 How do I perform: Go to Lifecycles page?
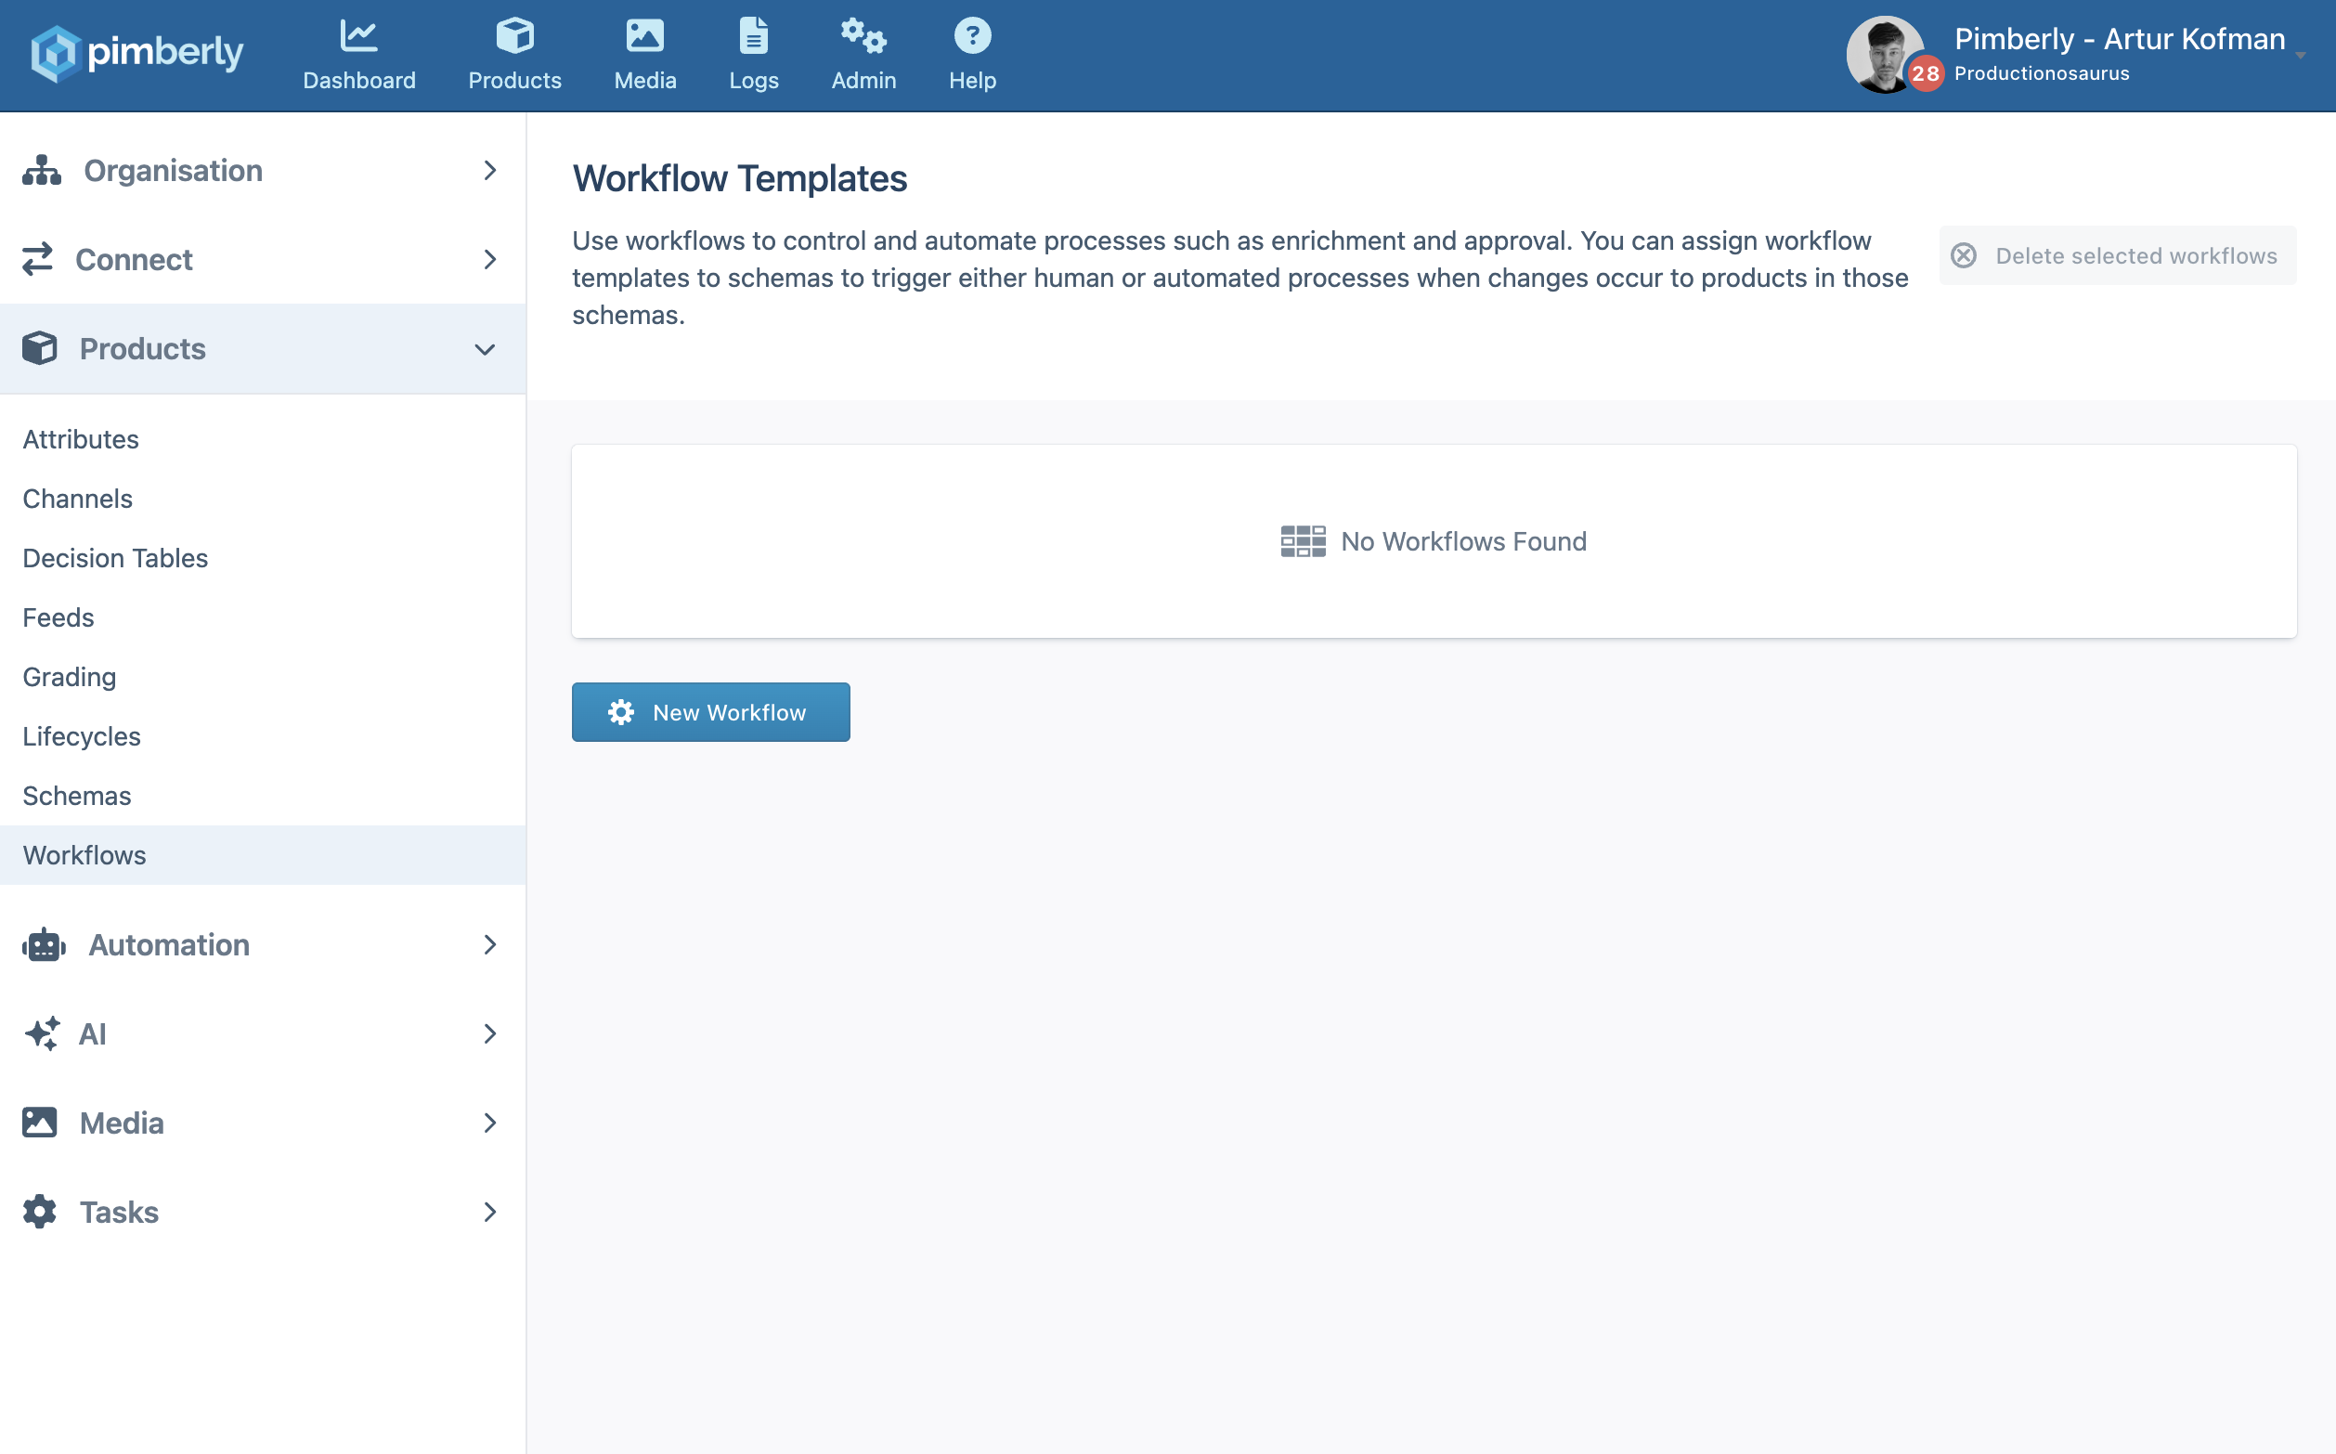click(82, 736)
